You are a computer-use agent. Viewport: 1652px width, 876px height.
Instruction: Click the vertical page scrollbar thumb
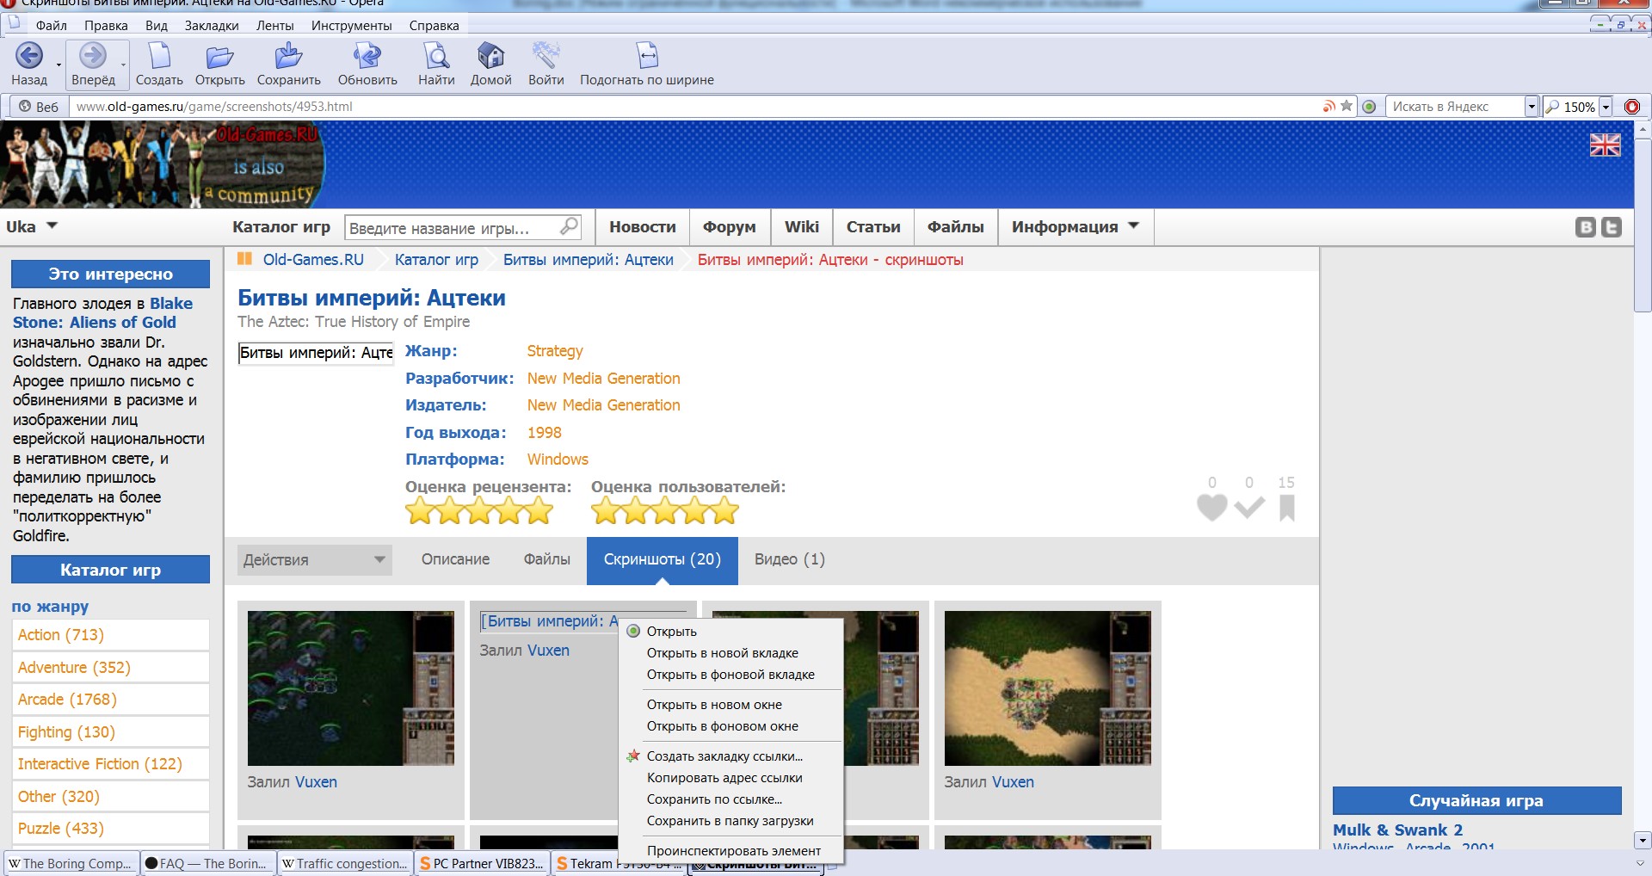tap(1643, 224)
